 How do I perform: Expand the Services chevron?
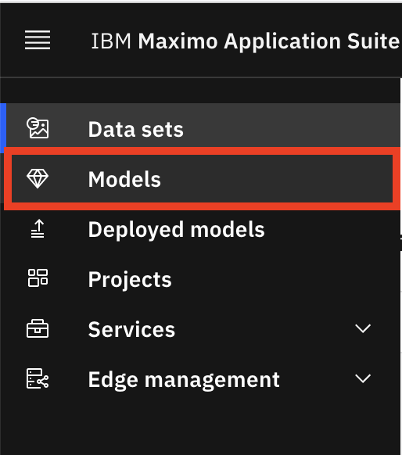click(x=363, y=328)
